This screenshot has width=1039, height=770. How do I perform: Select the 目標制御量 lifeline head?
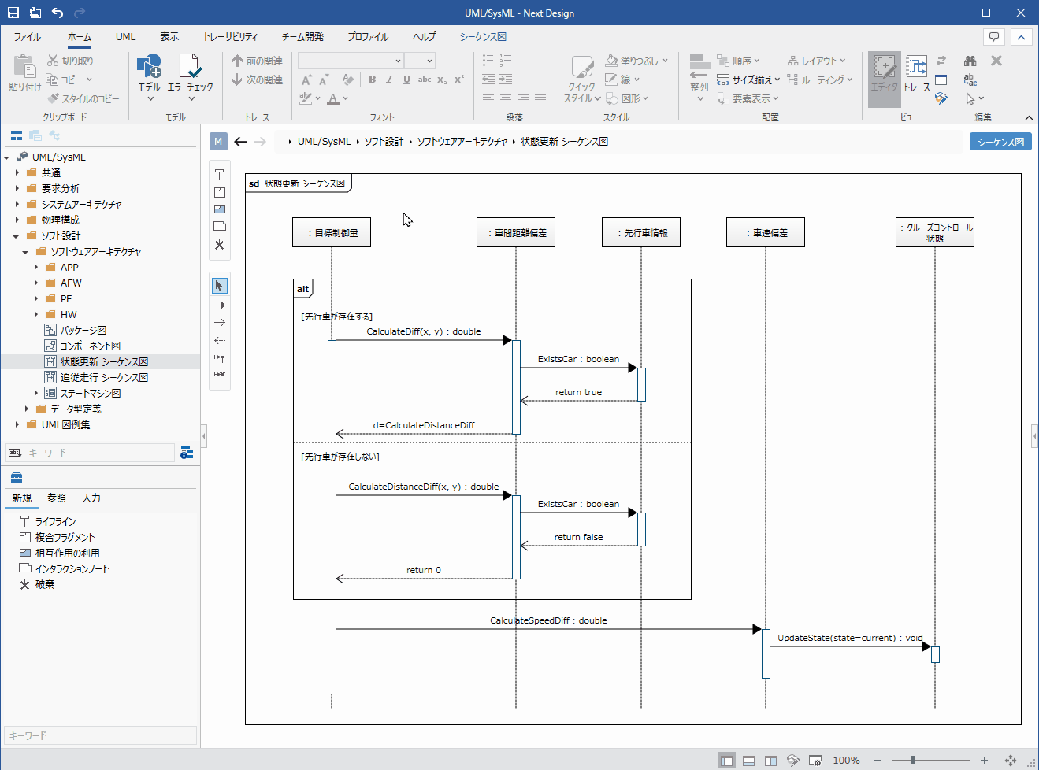coord(332,232)
